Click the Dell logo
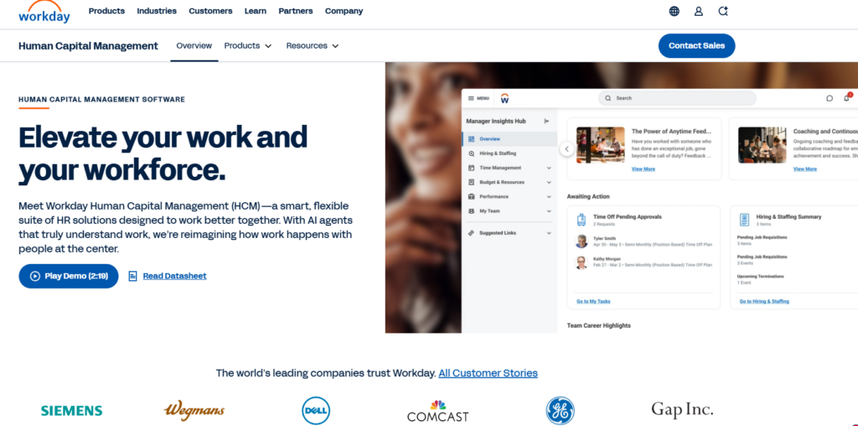The image size is (858, 426). pos(316,411)
